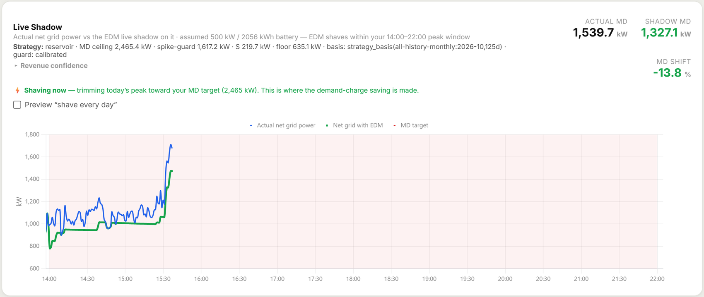Click the 20:30 x-axis time label

(x=543, y=279)
